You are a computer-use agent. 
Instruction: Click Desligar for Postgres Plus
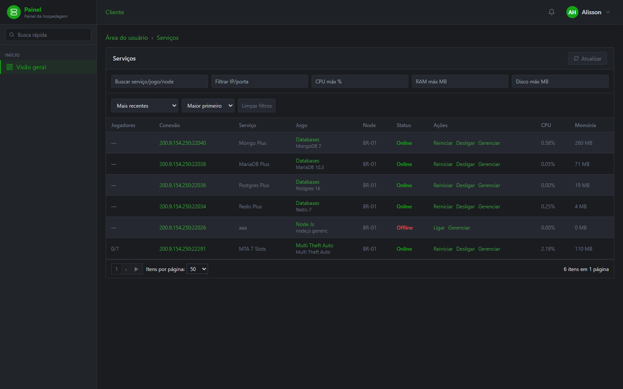click(x=466, y=185)
